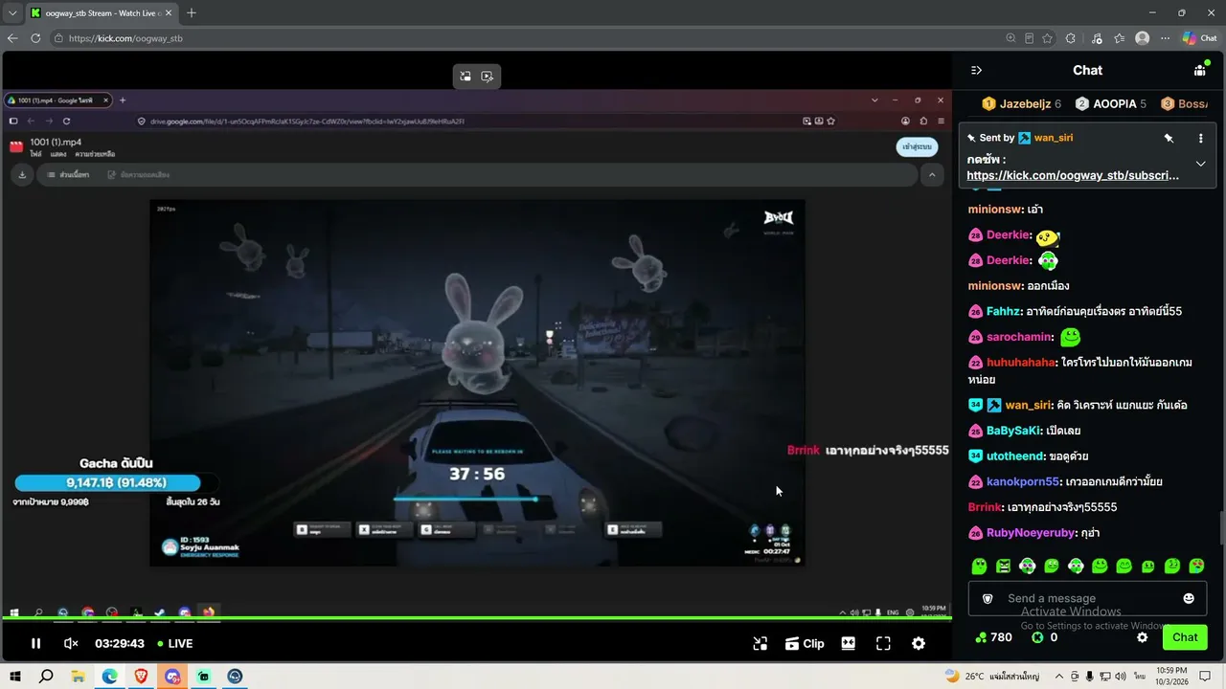Show hidden system tray icons
Screen dimensions: 1226x689
(x=1058, y=677)
